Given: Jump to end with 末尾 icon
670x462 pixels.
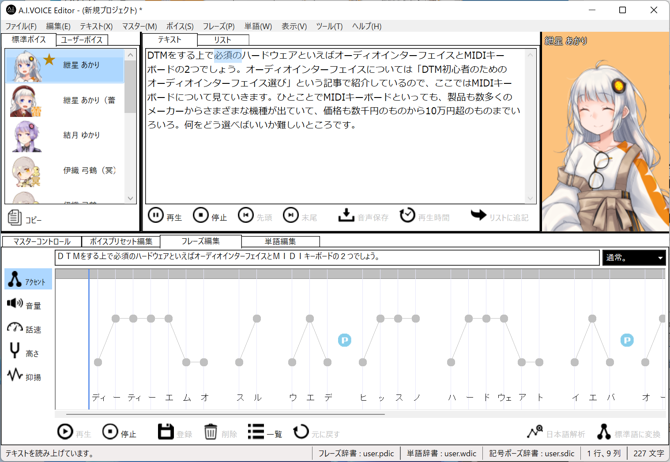Looking at the screenshot, I should point(291,215).
